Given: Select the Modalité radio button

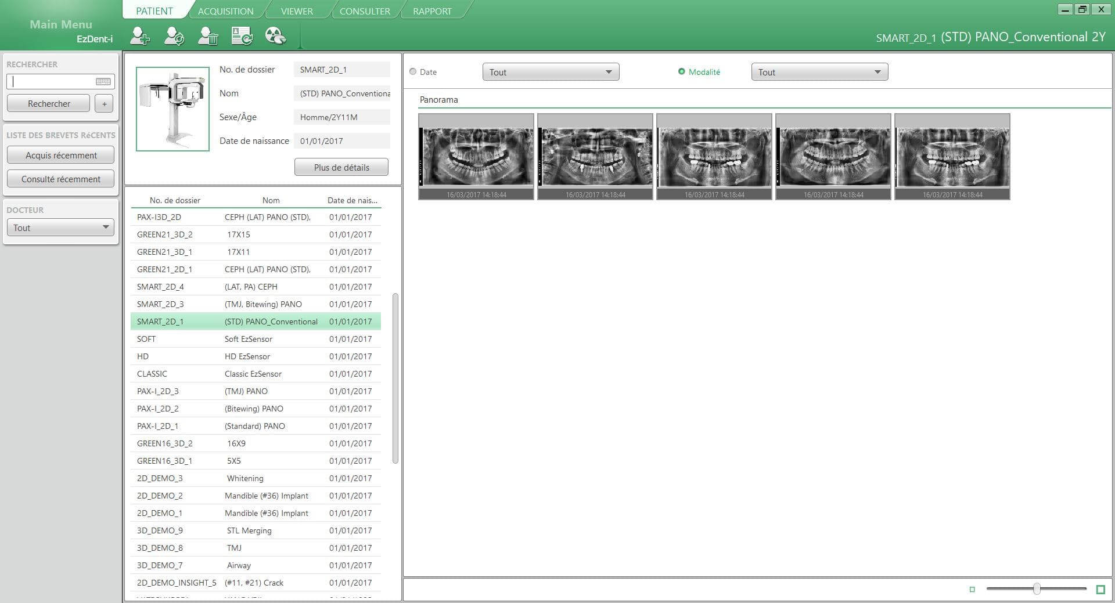Looking at the screenshot, I should point(682,72).
